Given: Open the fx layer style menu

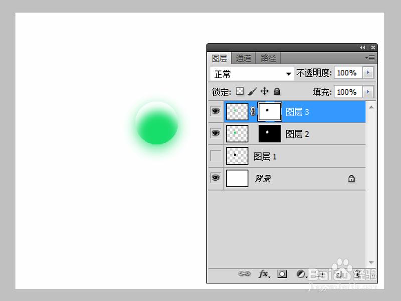Looking at the screenshot, I should coord(264,274).
